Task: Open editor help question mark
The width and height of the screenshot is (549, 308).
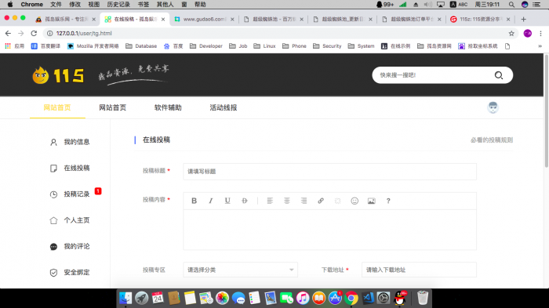Action: coord(388,201)
